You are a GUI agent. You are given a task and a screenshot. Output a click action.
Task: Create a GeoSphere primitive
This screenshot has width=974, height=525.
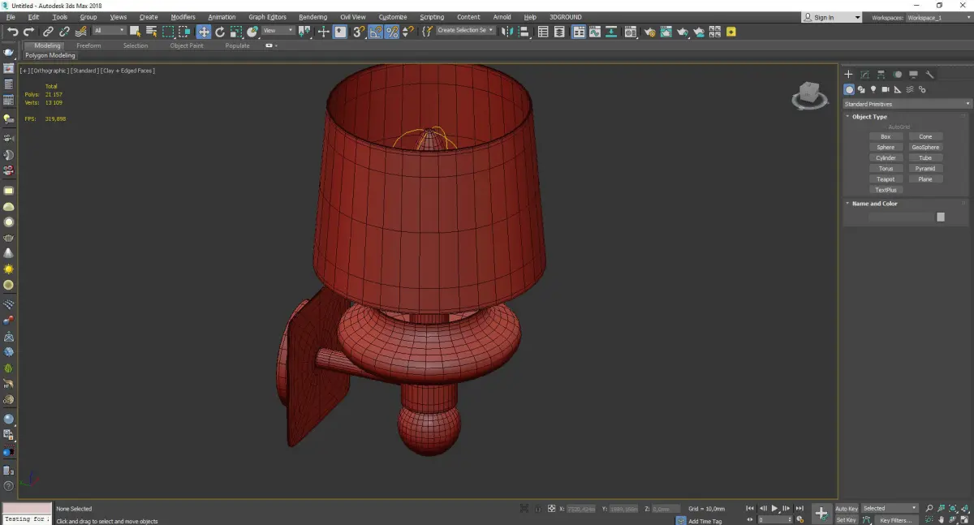tap(925, 148)
